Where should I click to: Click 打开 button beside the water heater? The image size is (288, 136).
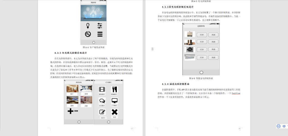point(202,35)
